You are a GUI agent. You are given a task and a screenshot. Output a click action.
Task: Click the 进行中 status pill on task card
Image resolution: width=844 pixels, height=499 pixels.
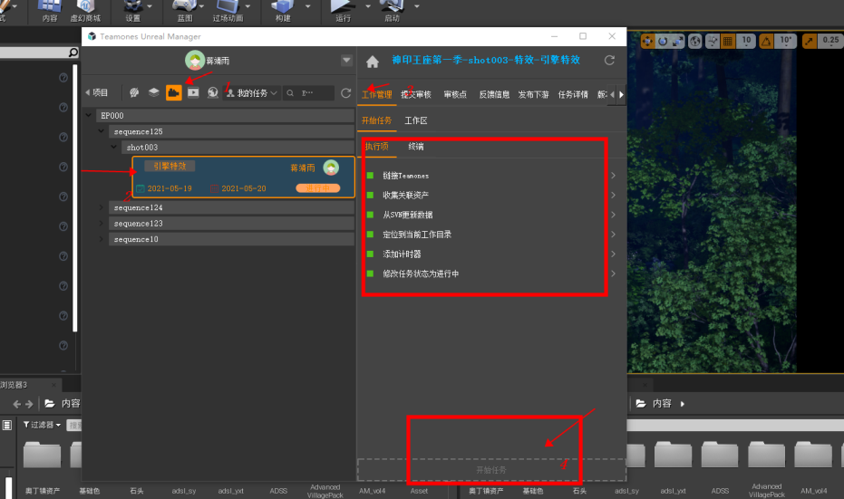coord(317,188)
